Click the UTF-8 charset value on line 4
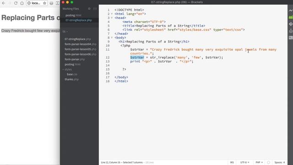 (x=157, y=22)
